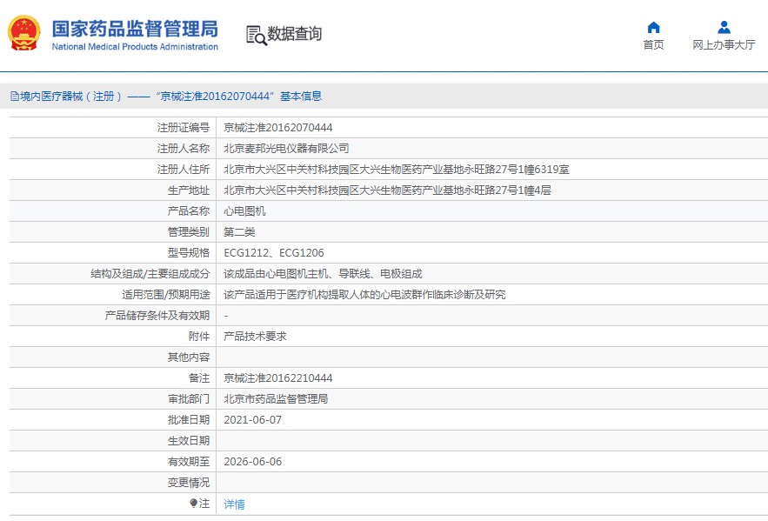Click the approving department 北京市药品监督管理局
Image resolution: width=768 pixels, height=521 pixels.
click(276, 399)
